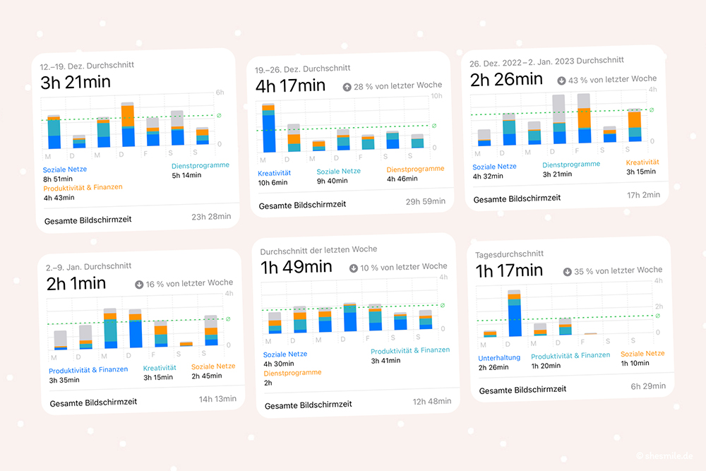The width and height of the screenshot is (706, 471).
Task: Click the shesmile.de watermark
Action: (664, 456)
